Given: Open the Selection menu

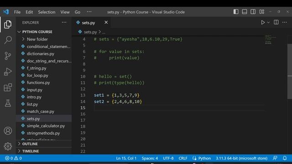Looking at the screenshot, I should 47,12.
